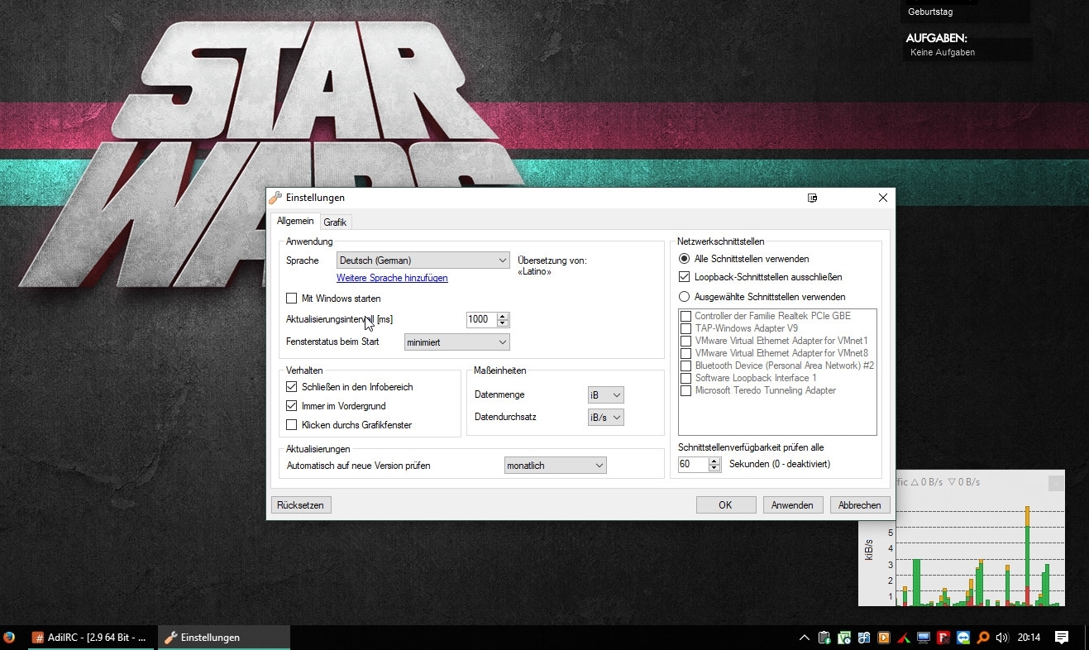
Task: Click the speaker volume tray icon
Action: tap(1002, 638)
